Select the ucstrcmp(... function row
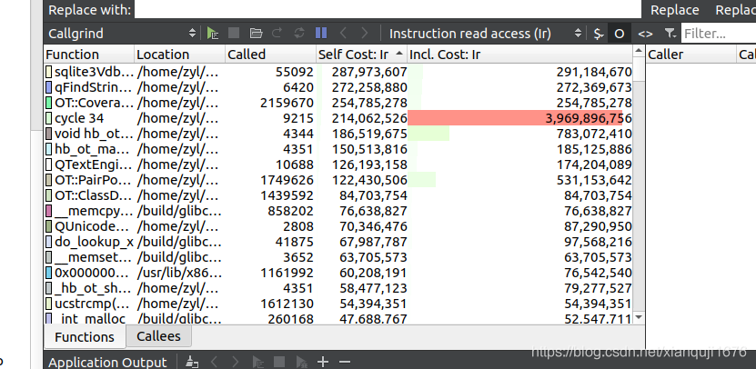The image size is (756, 369). click(x=338, y=304)
